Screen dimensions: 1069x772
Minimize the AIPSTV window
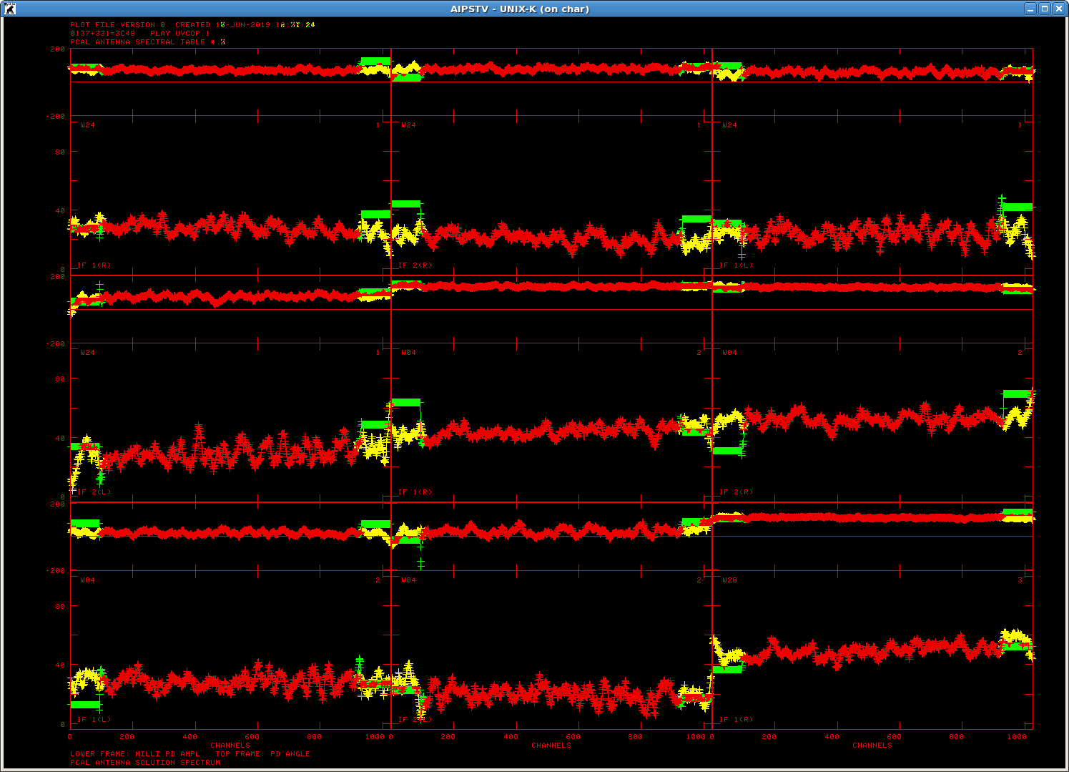(1030, 9)
